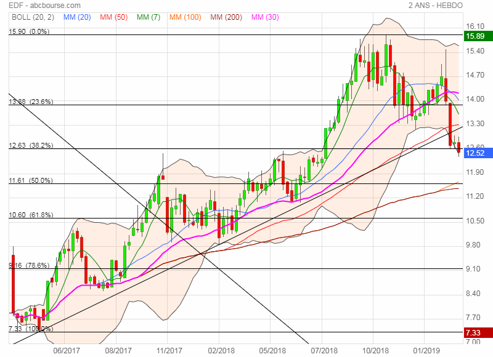Click the 11.90 price axis value
493x357 pixels.
click(475, 172)
